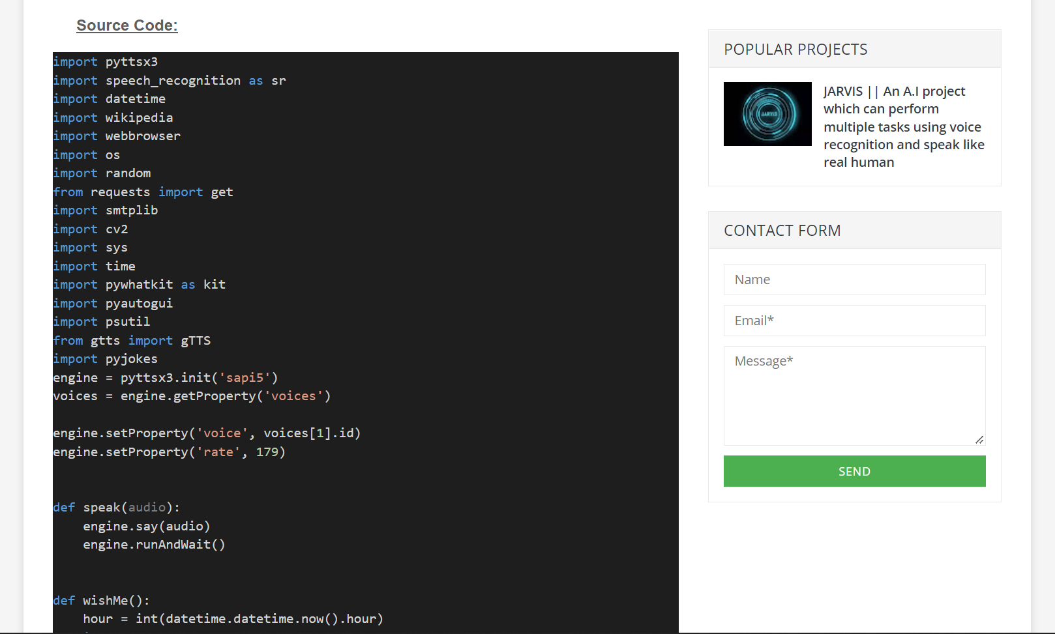Click the 'hour = int(datetime...' line
1055x634 pixels.
[x=233, y=619]
